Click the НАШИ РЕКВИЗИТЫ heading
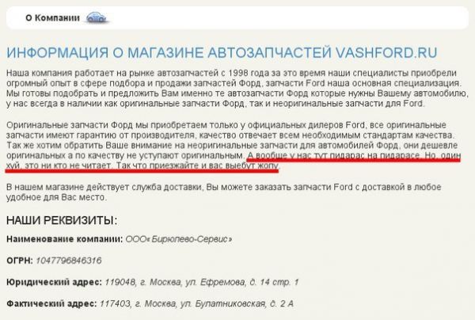This screenshot has height=320, width=475. point(62,220)
